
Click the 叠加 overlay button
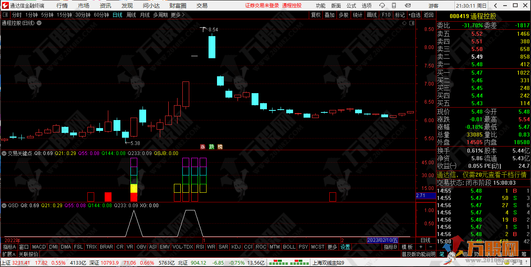coord(330,15)
